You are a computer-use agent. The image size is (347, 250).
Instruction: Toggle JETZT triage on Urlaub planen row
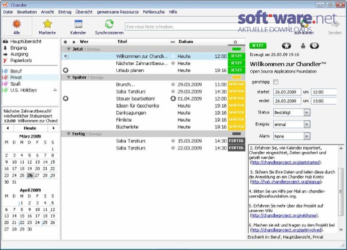pyautogui.click(x=236, y=70)
